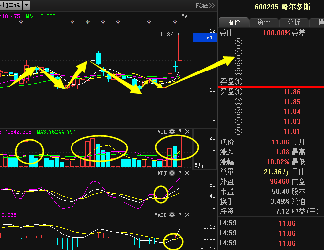Click the MA3:76244.797 volume label
The image size is (324, 250).
[56, 132]
